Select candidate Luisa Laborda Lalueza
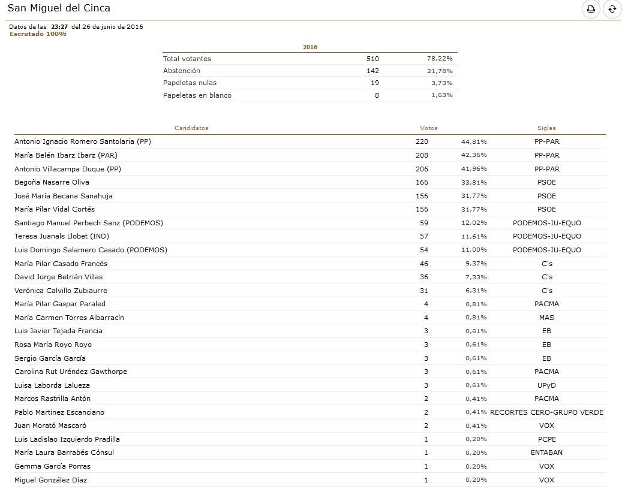Screen dimensions: 622x498 click(52, 385)
